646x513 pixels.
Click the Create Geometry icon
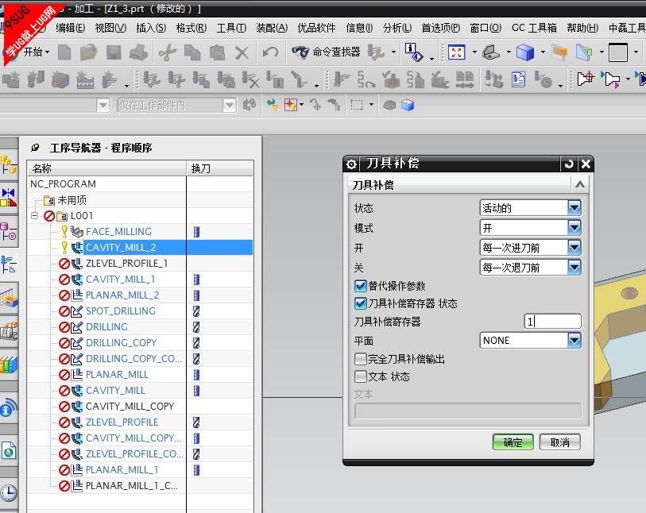pyautogui.click(x=60, y=80)
